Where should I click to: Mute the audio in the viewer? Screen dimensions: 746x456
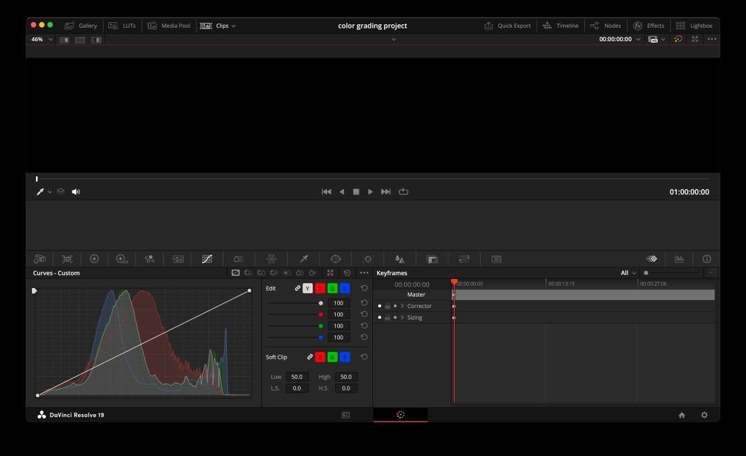click(75, 191)
